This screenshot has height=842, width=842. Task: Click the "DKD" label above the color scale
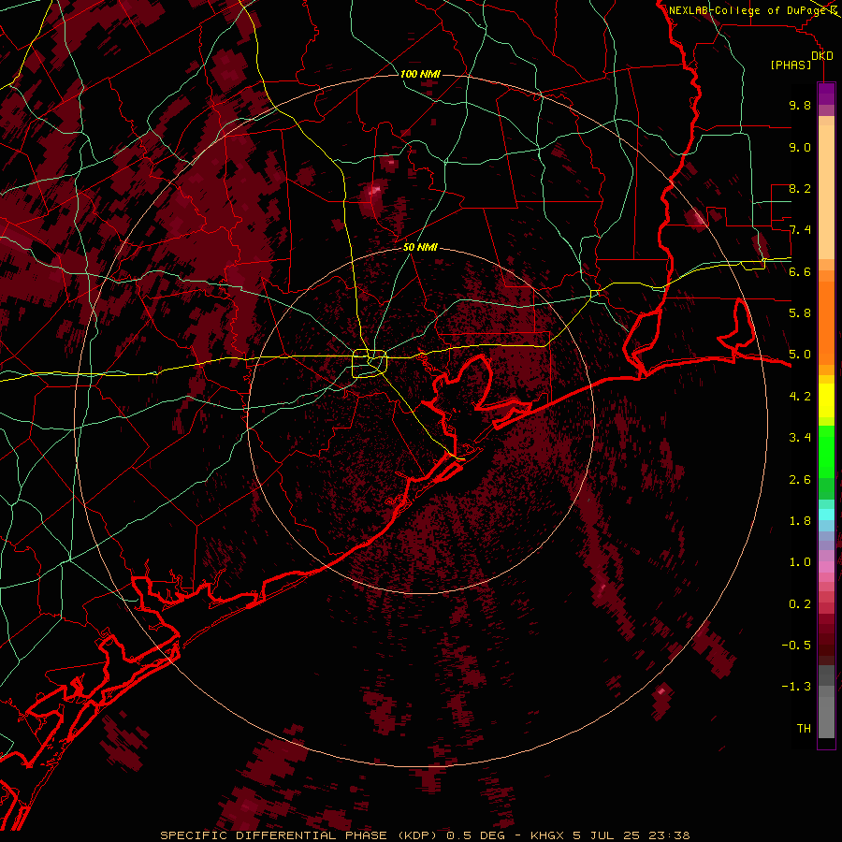[x=822, y=56]
